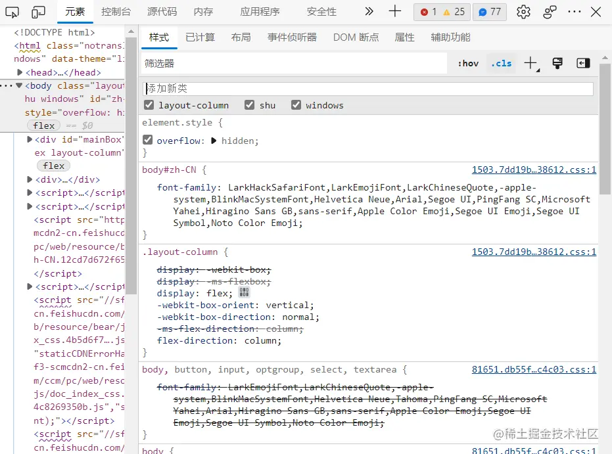Switch to the 元素 tab
The height and width of the screenshot is (454, 612).
tap(75, 12)
